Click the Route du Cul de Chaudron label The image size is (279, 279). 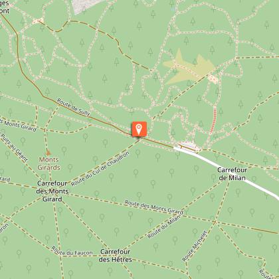tap(100, 169)
